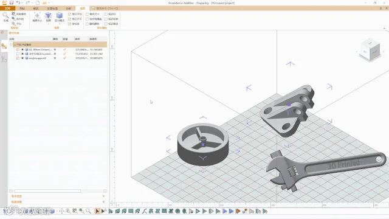
Task: Select the arrow pointer tool in bottom toolbar
Action: [x=97, y=211]
